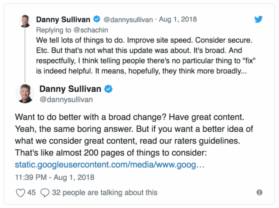Click the verified badge on the main tweet
This screenshot has width=279, height=208.
(x=109, y=89)
